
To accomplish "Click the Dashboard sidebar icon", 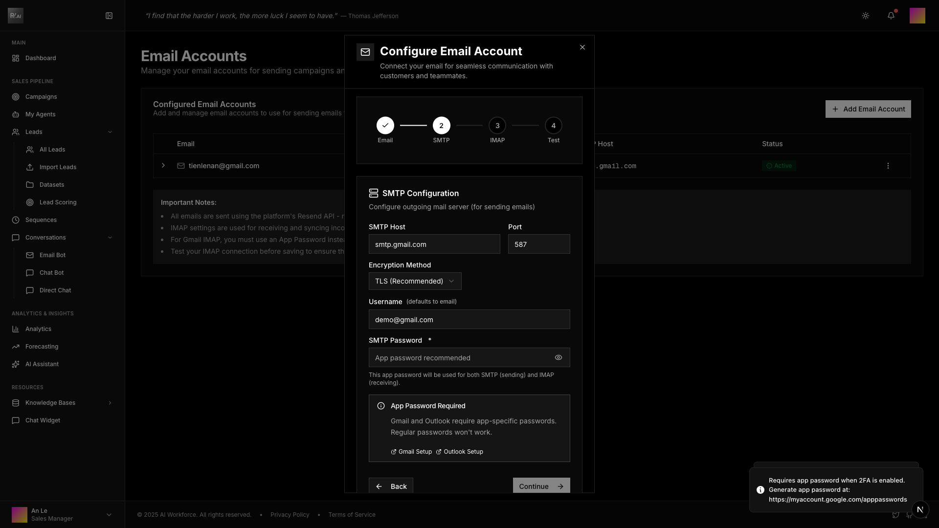I will 16,58.
